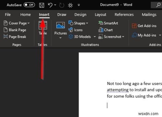Expand the Pictures dropdown chevron

pos(61,38)
